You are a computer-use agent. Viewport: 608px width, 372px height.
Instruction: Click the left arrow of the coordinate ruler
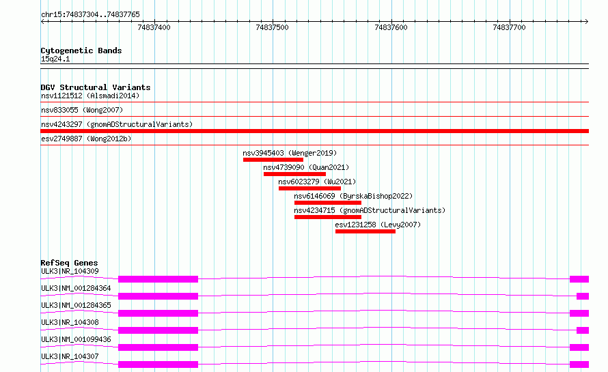pyautogui.click(x=43, y=22)
